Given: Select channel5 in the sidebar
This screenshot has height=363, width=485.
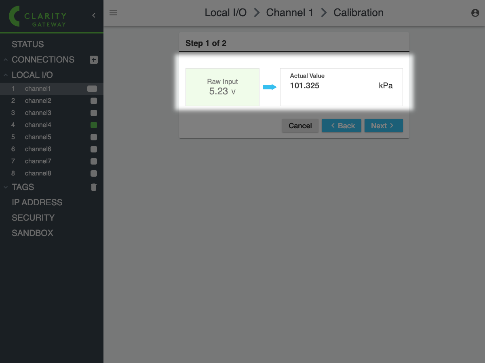Looking at the screenshot, I should [x=38, y=137].
